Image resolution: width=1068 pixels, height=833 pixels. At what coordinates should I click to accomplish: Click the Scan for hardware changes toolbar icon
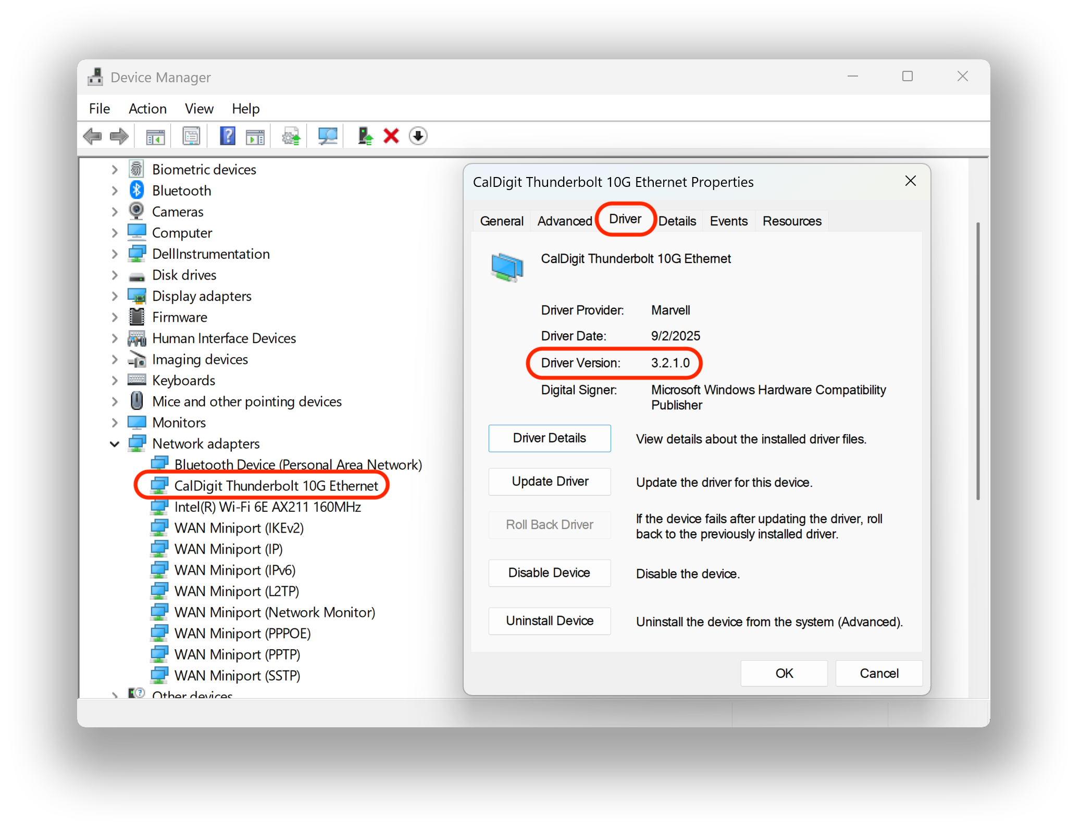tap(328, 136)
